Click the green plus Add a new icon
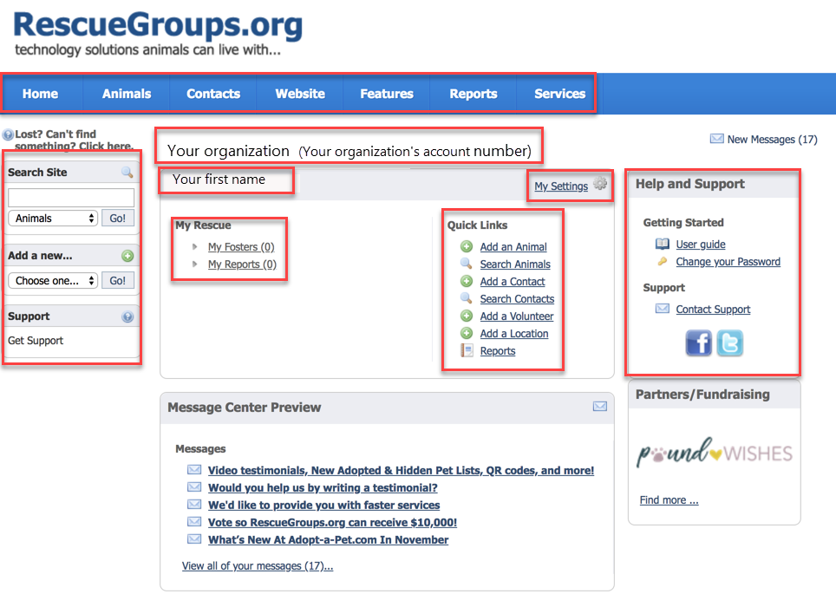This screenshot has width=836, height=607. point(127,256)
